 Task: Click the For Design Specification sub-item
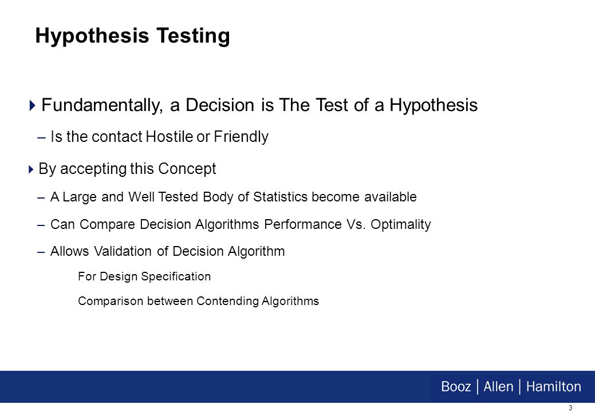click(x=144, y=276)
